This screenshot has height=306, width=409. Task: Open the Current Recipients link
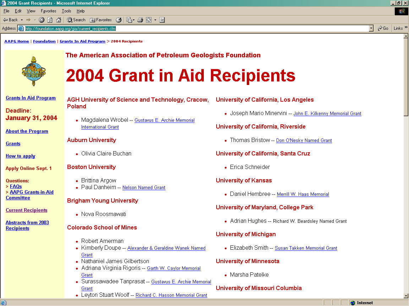(x=26, y=210)
